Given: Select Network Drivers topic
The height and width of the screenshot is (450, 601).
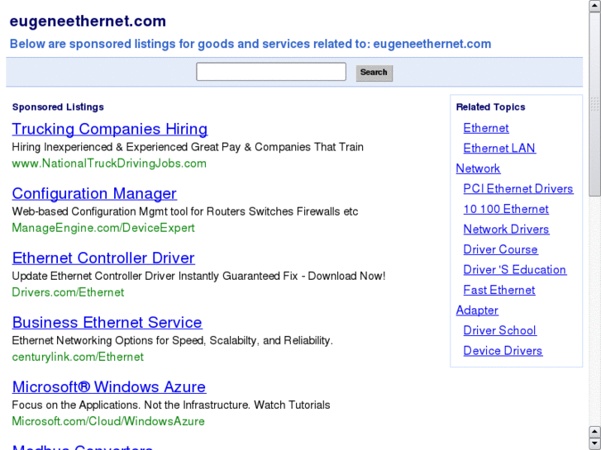Looking at the screenshot, I should pos(506,229).
